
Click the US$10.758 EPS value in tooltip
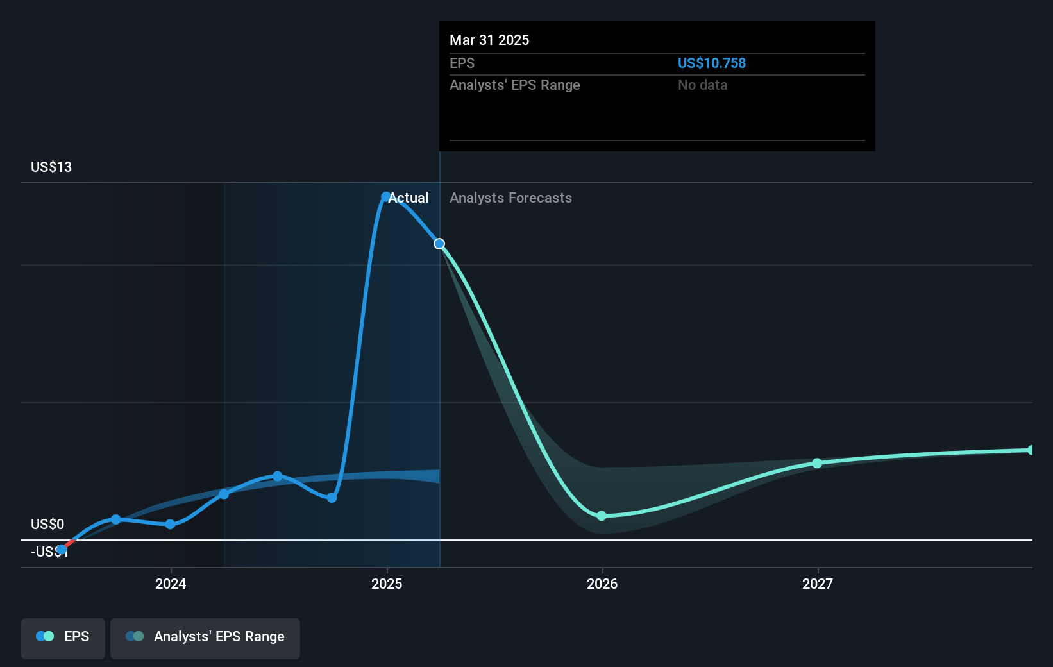pyautogui.click(x=712, y=63)
